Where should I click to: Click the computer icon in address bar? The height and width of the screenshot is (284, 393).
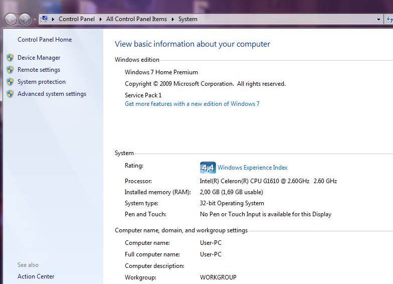(44, 19)
